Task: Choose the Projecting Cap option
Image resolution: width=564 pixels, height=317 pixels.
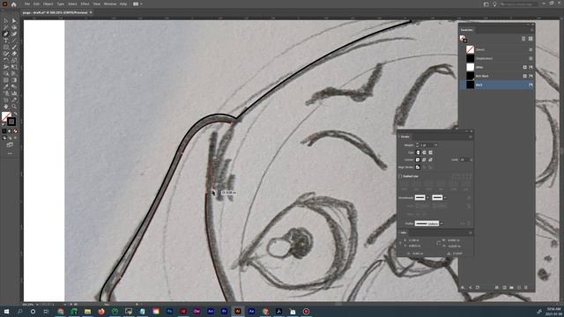Action: pos(431,152)
